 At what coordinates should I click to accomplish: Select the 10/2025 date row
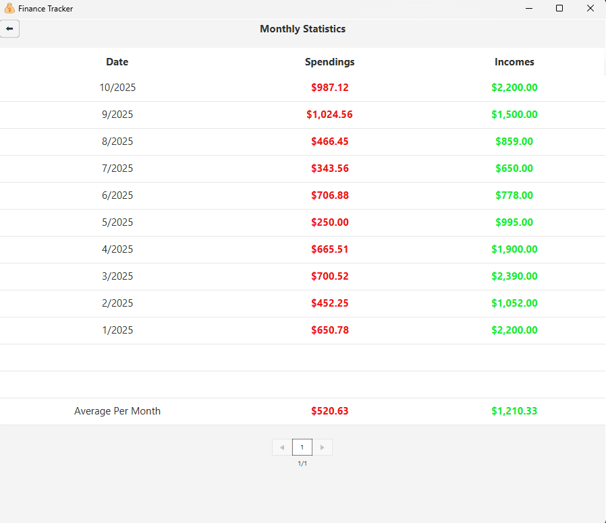117,88
